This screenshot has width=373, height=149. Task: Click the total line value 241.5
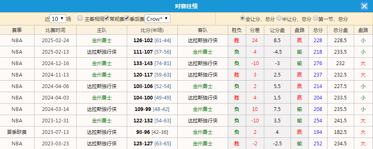(x=341, y=120)
